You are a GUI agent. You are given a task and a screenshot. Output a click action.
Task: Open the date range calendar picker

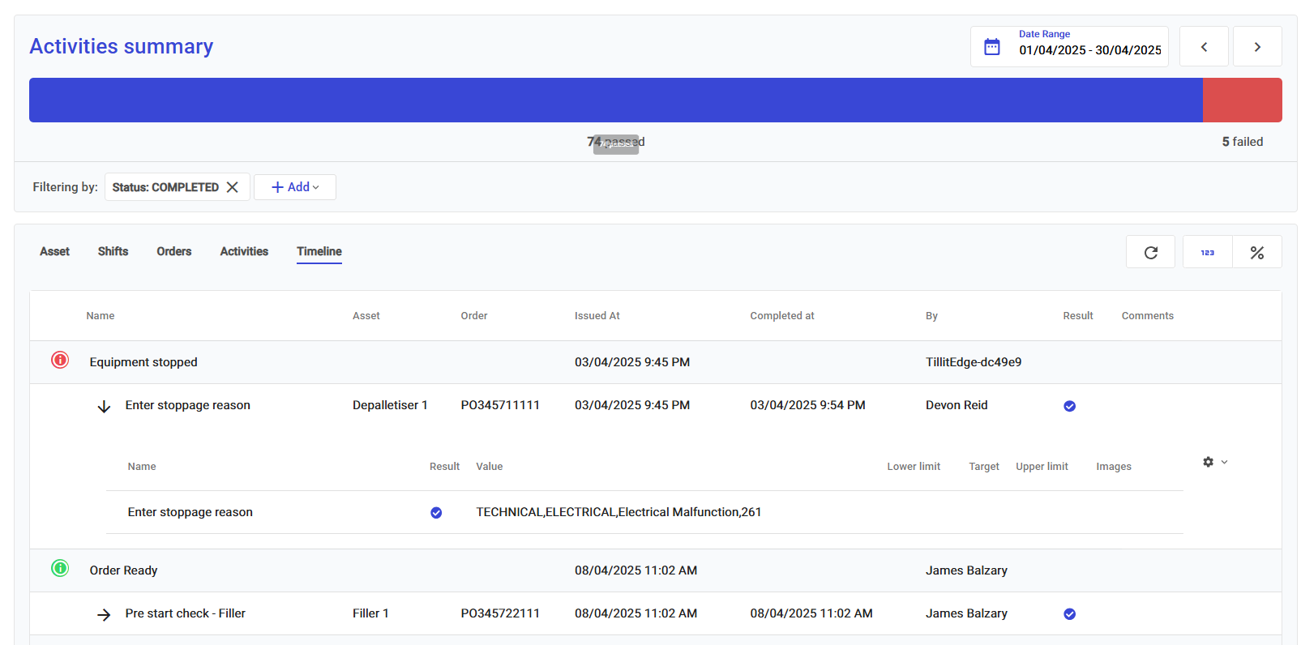click(991, 47)
